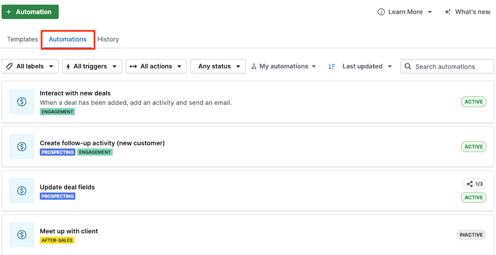Switch to the Templates tab
The image size is (496, 255).
pos(22,39)
